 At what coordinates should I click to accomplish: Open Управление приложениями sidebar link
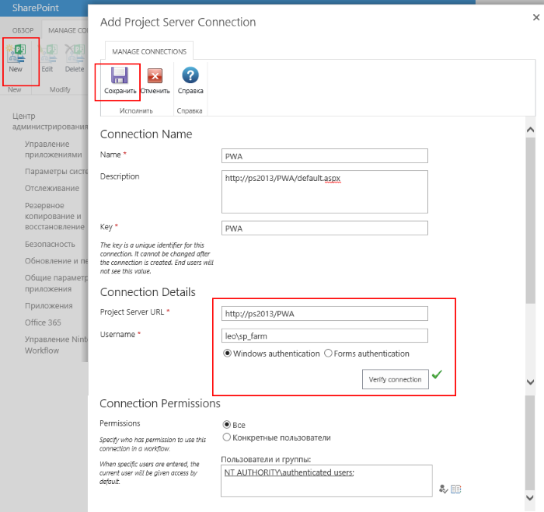point(54,149)
